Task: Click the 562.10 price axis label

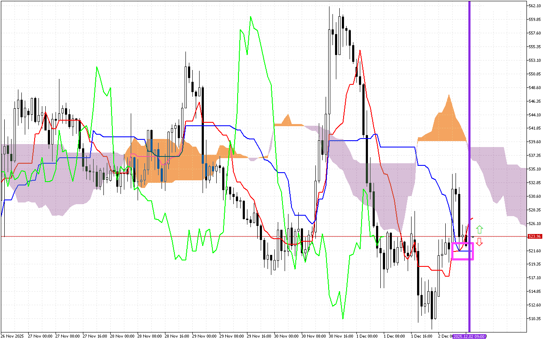Action: [x=535, y=6]
